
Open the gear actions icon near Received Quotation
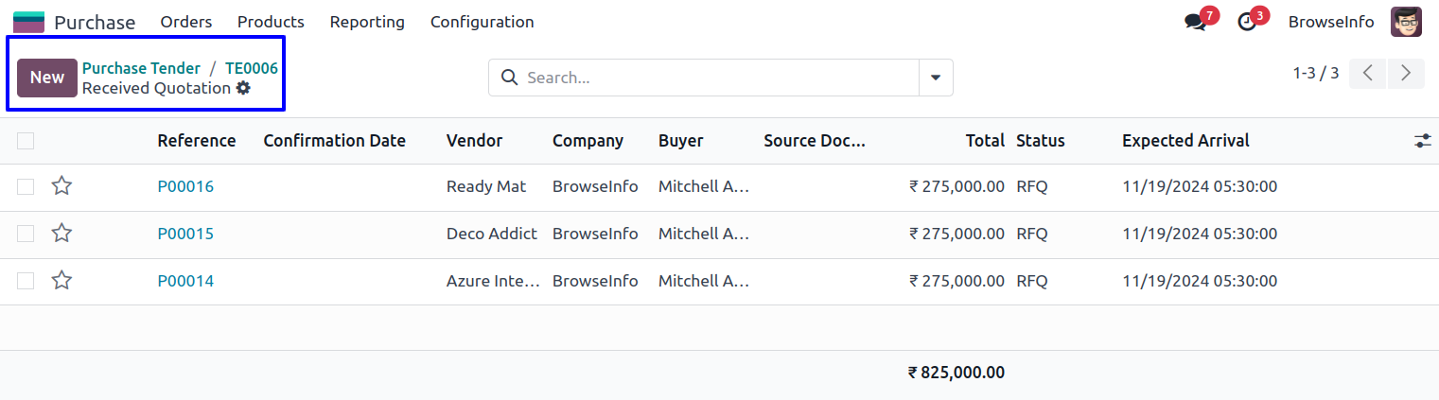click(x=243, y=88)
